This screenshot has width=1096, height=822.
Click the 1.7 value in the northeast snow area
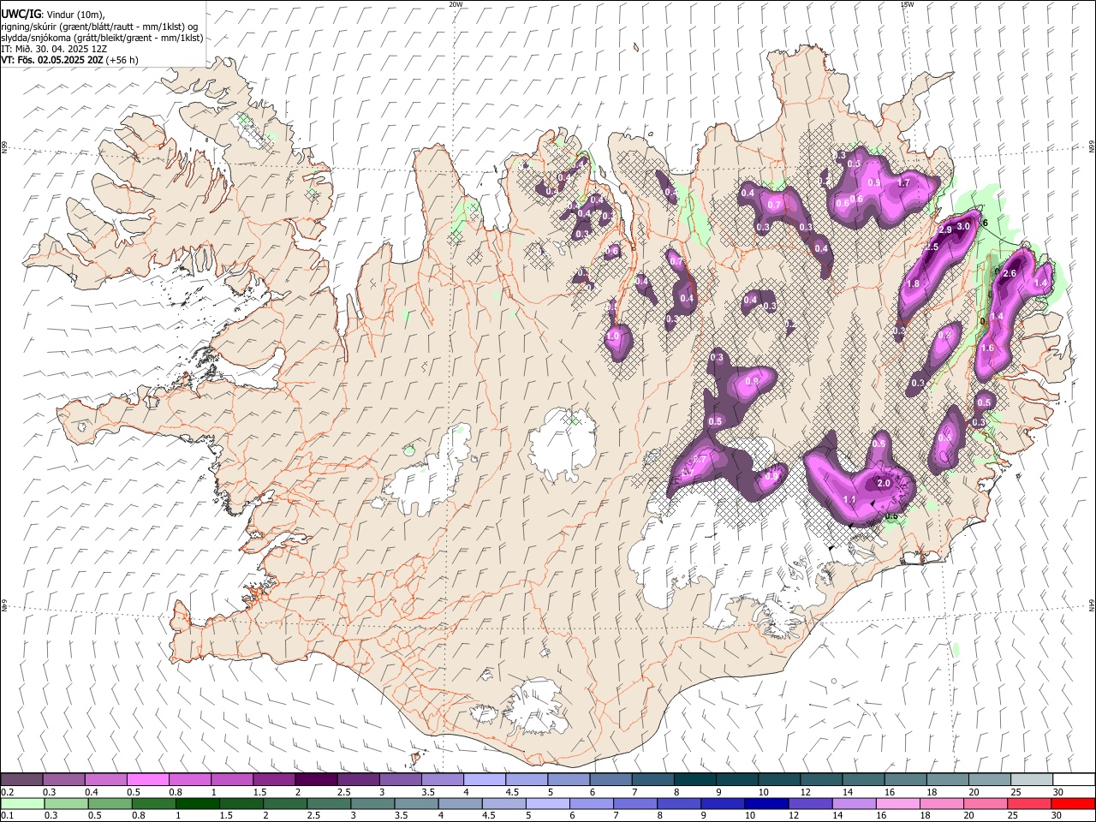click(903, 183)
